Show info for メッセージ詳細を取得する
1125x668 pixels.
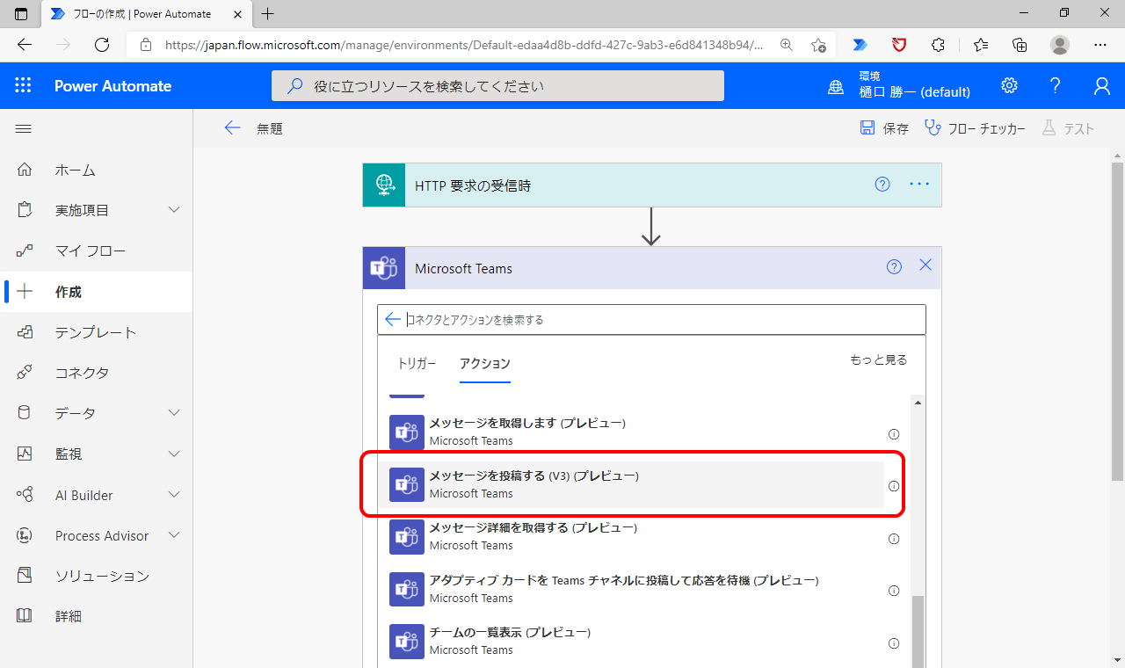[x=894, y=539]
